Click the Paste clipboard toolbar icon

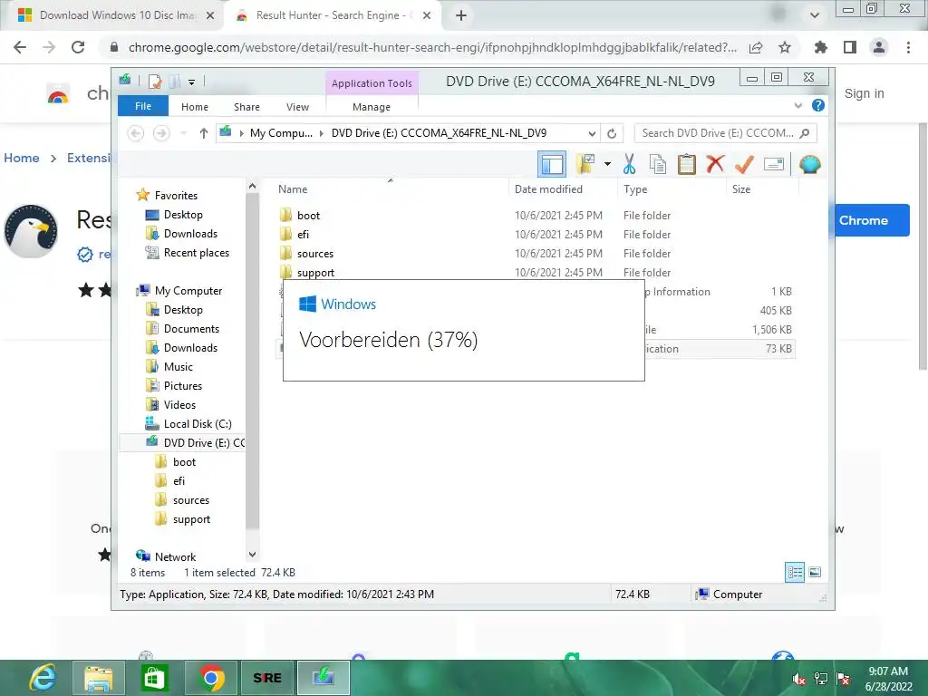coord(687,165)
